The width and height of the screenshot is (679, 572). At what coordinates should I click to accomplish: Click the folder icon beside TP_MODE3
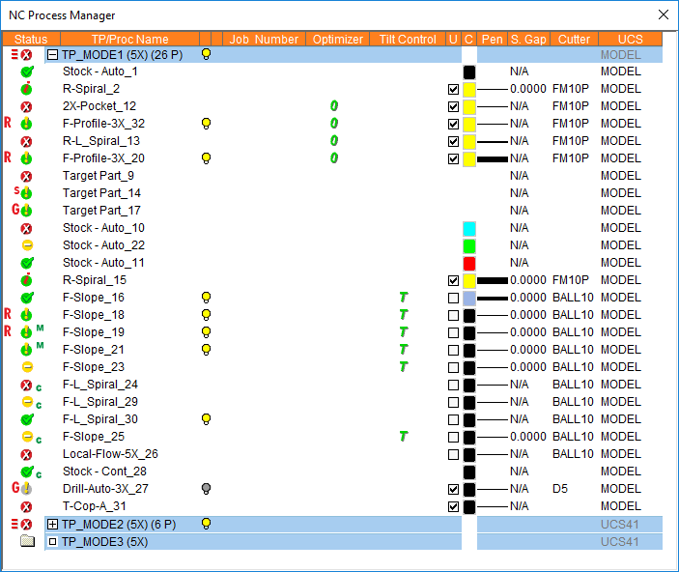[x=27, y=541]
